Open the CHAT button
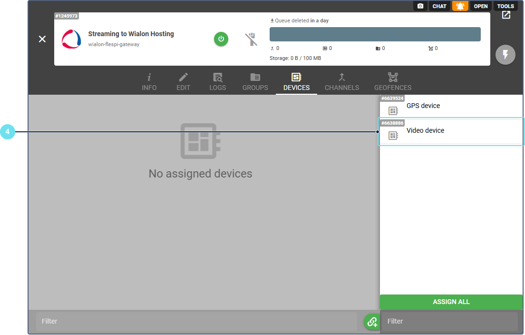525x335 pixels. coord(439,6)
